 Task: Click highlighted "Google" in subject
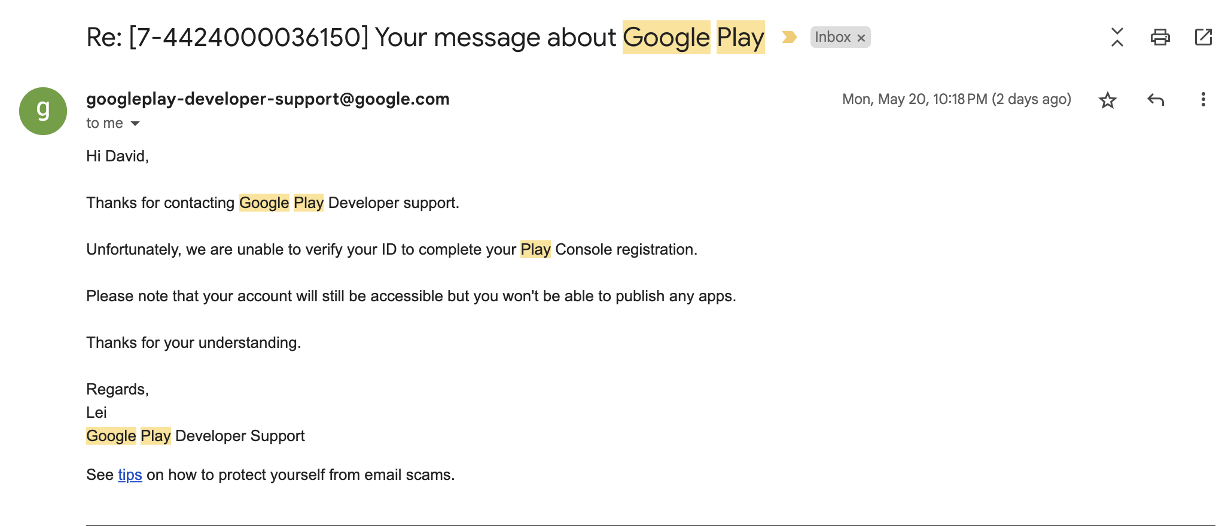(x=666, y=37)
